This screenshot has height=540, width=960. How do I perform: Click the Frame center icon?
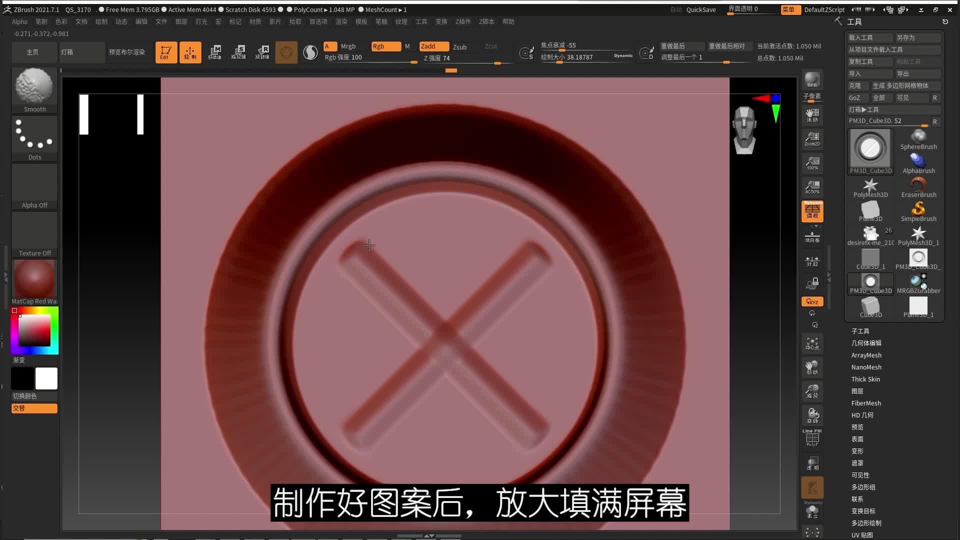pyautogui.click(x=812, y=343)
